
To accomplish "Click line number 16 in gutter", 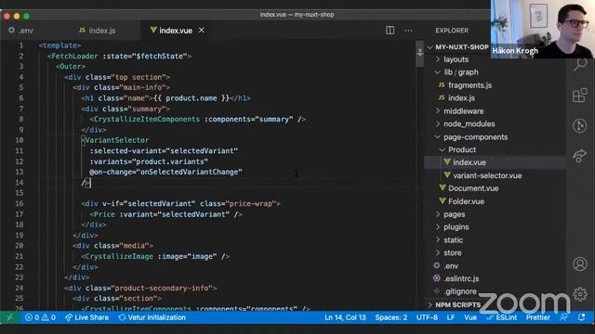I will point(20,203).
